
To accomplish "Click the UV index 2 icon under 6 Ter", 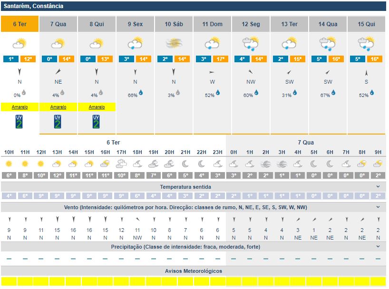I will (19, 122).
